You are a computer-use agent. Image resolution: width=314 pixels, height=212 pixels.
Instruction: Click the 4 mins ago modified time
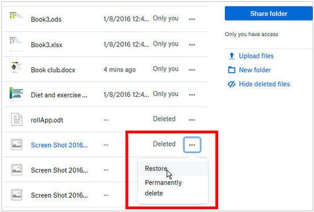[x=119, y=70]
